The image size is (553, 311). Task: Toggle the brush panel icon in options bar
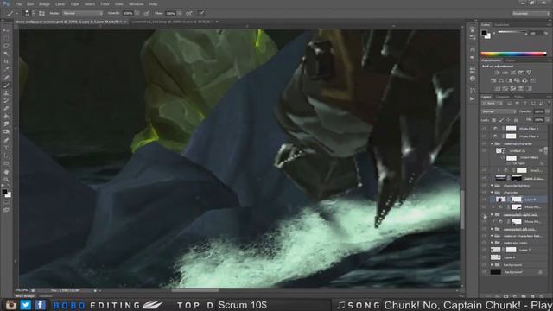pyautogui.click(x=41, y=14)
